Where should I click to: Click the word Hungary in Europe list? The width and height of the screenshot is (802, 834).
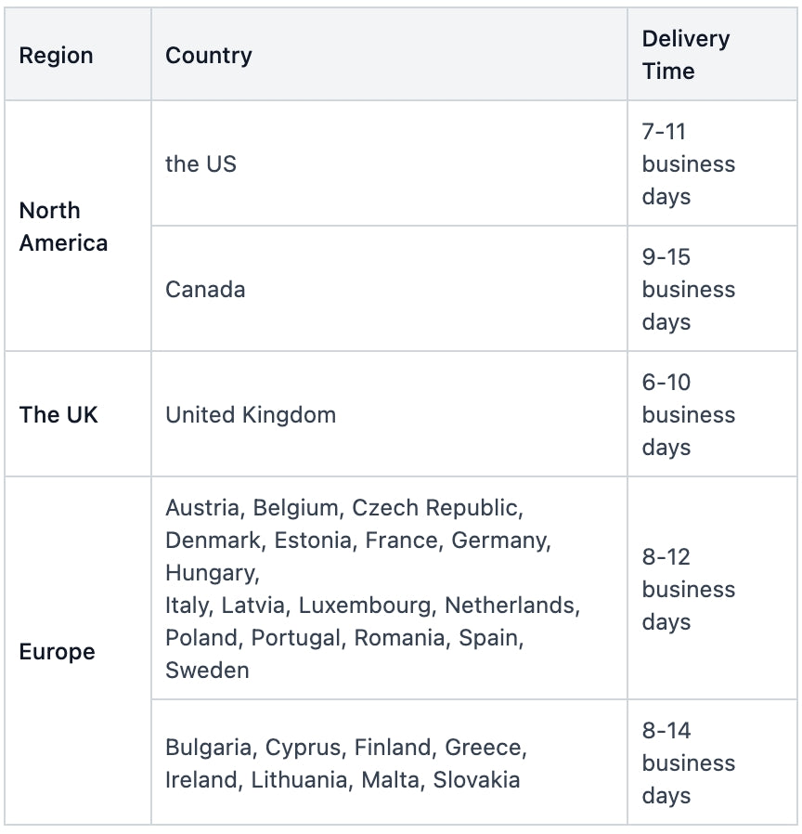click(x=210, y=573)
